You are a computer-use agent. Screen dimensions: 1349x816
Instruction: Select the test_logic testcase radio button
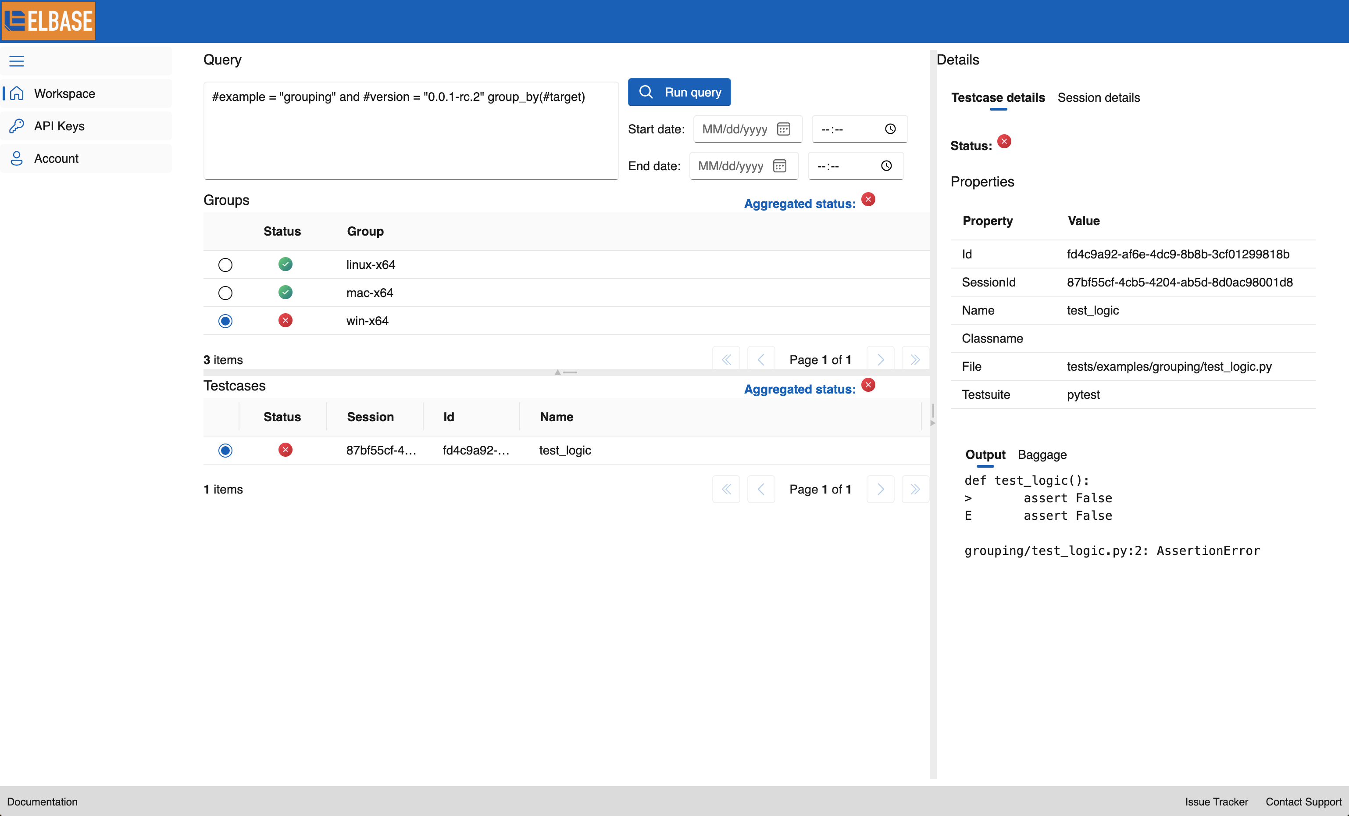[x=225, y=451]
